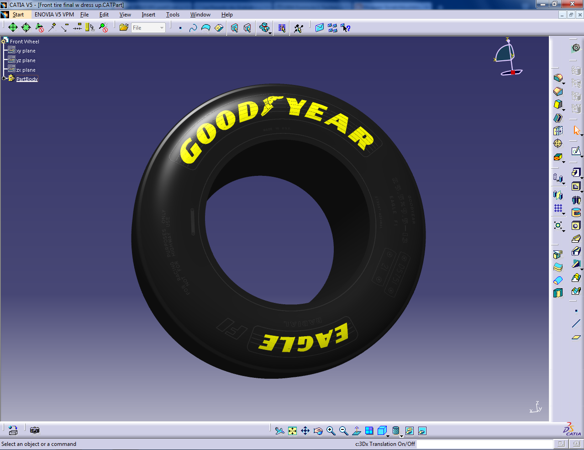Viewport: 584px width, 450px height.
Task: Click the Pocket tool icon
Action: [576, 186]
